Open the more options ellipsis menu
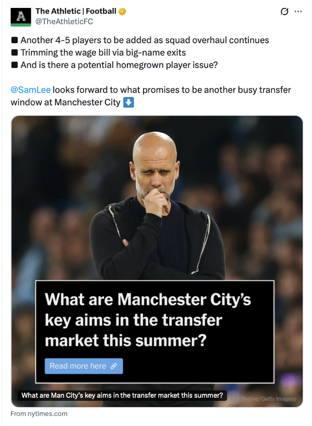 [x=298, y=12]
